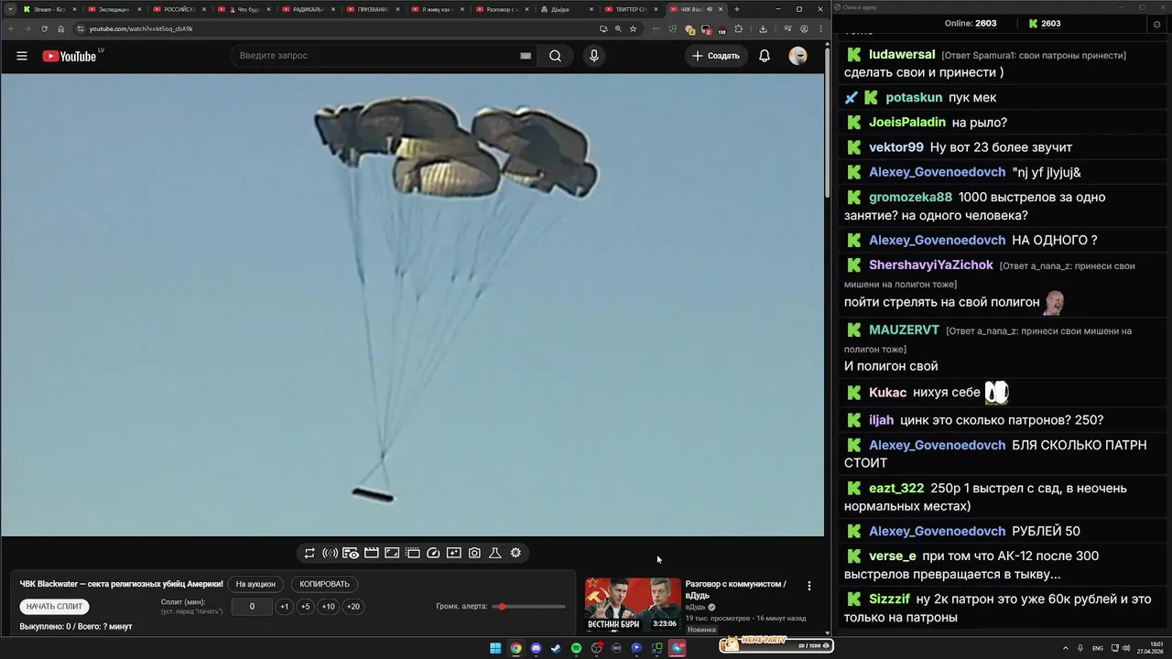Viewport: 1172px width, 659px height.
Task: Open the on-screen keyboard icon in the search box
Action: (x=526, y=56)
